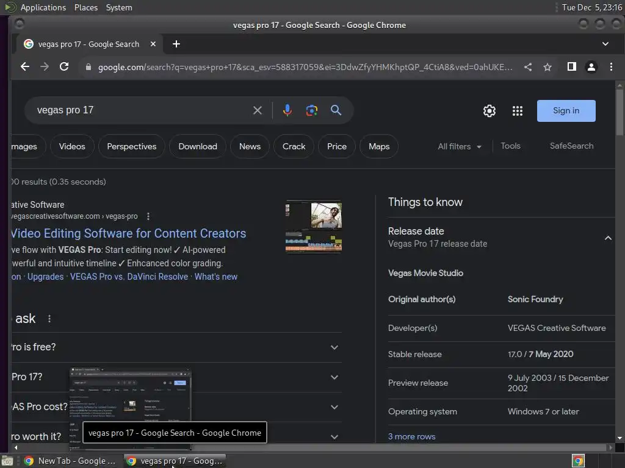Open the Google apps grid icon
Image resolution: width=625 pixels, height=468 pixels.
[518, 111]
